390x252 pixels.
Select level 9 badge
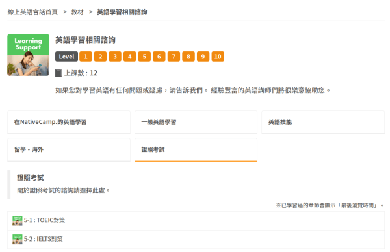click(203, 57)
